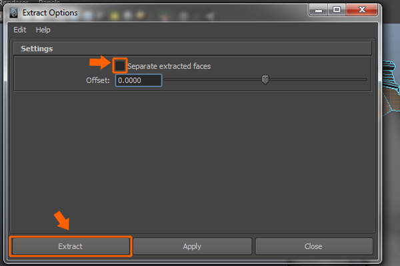
Task: Enable the Separate extracted faces checkbox
Action: (x=119, y=66)
